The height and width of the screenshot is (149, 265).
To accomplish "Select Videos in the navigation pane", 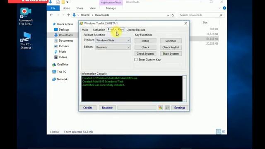I will click(x=61, y=57).
